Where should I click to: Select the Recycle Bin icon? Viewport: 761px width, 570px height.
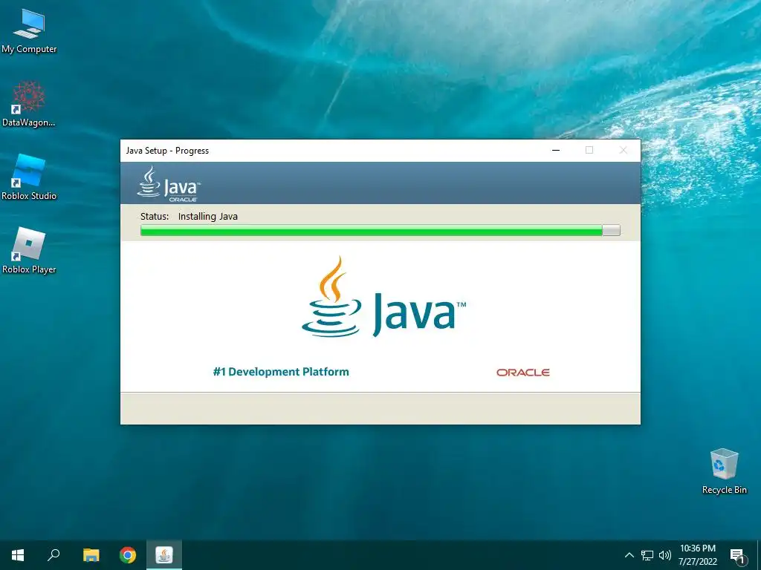pyautogui.click(x=724, y=471)
